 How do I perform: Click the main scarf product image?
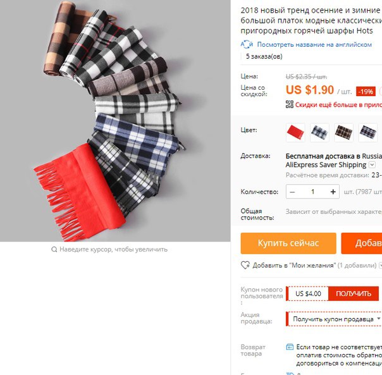(115, 121)
